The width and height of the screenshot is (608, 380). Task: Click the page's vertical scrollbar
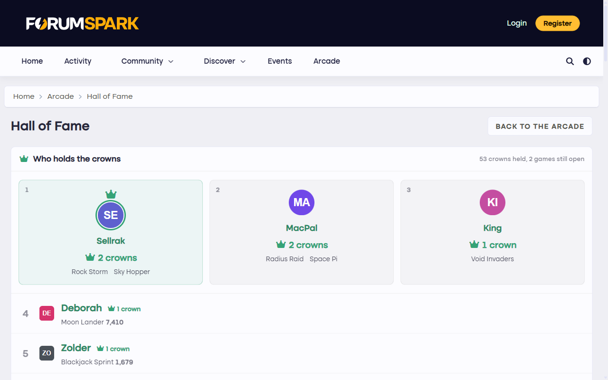[x=606, y=190]
